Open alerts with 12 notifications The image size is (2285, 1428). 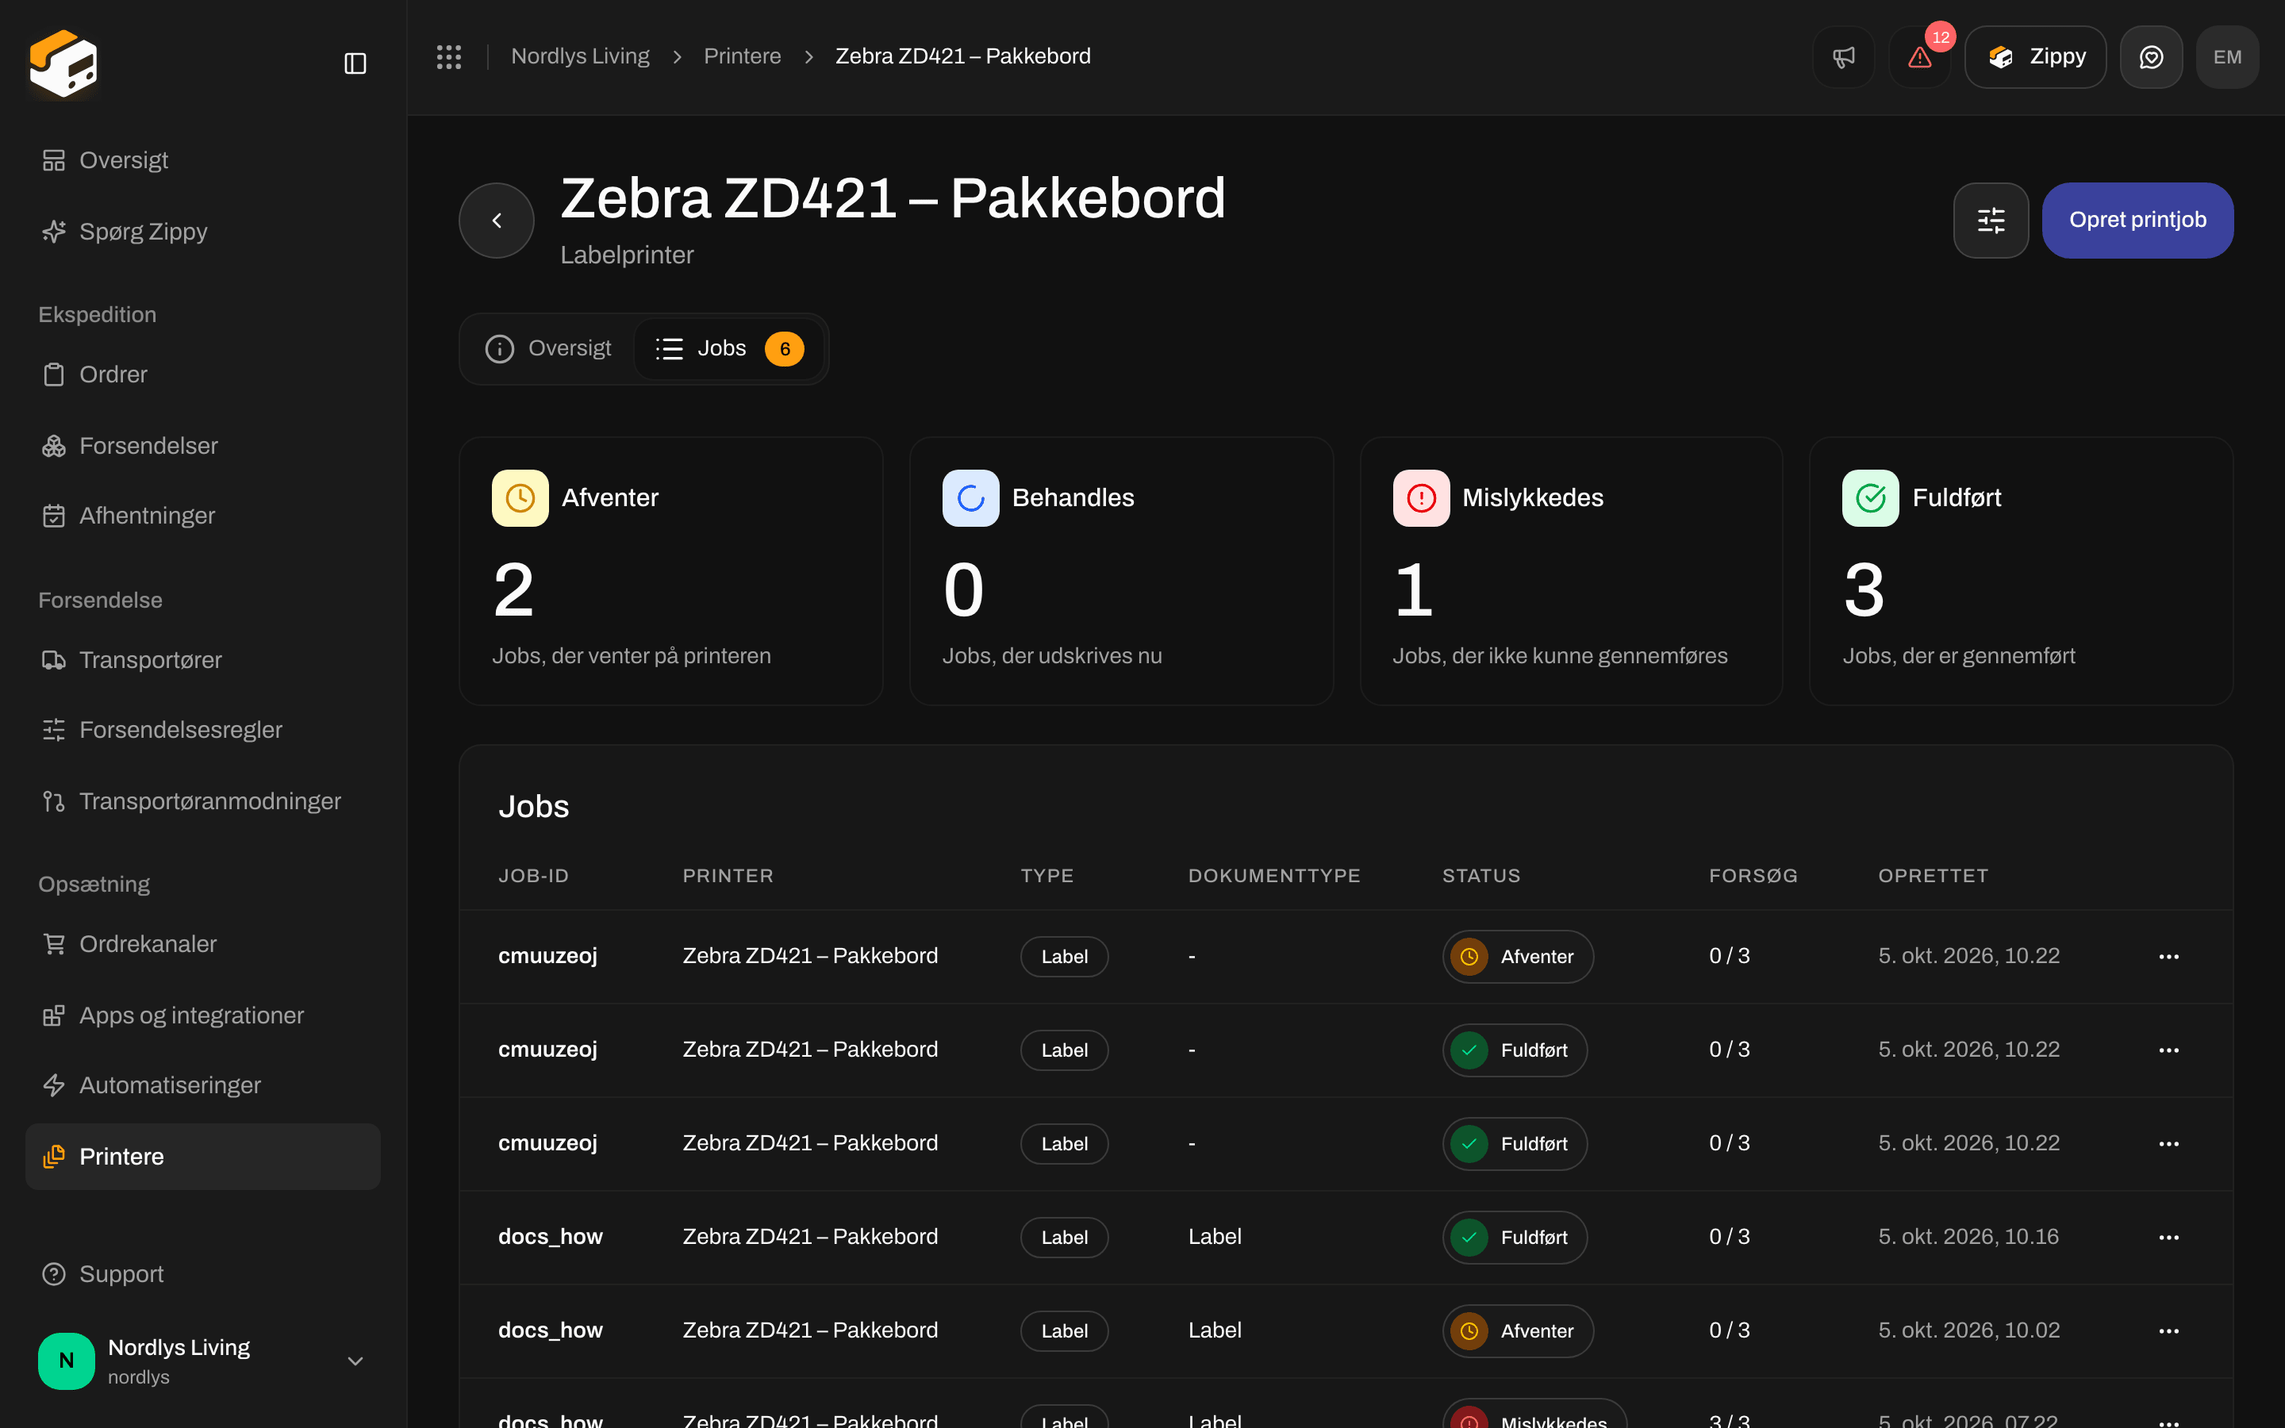pos(1919,56)
